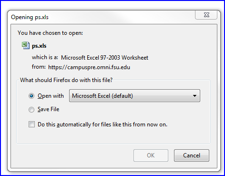Open the application chooser combo box
Image resolution: width=225 pixels, height=176 pixels.
[x=134, y=96]
